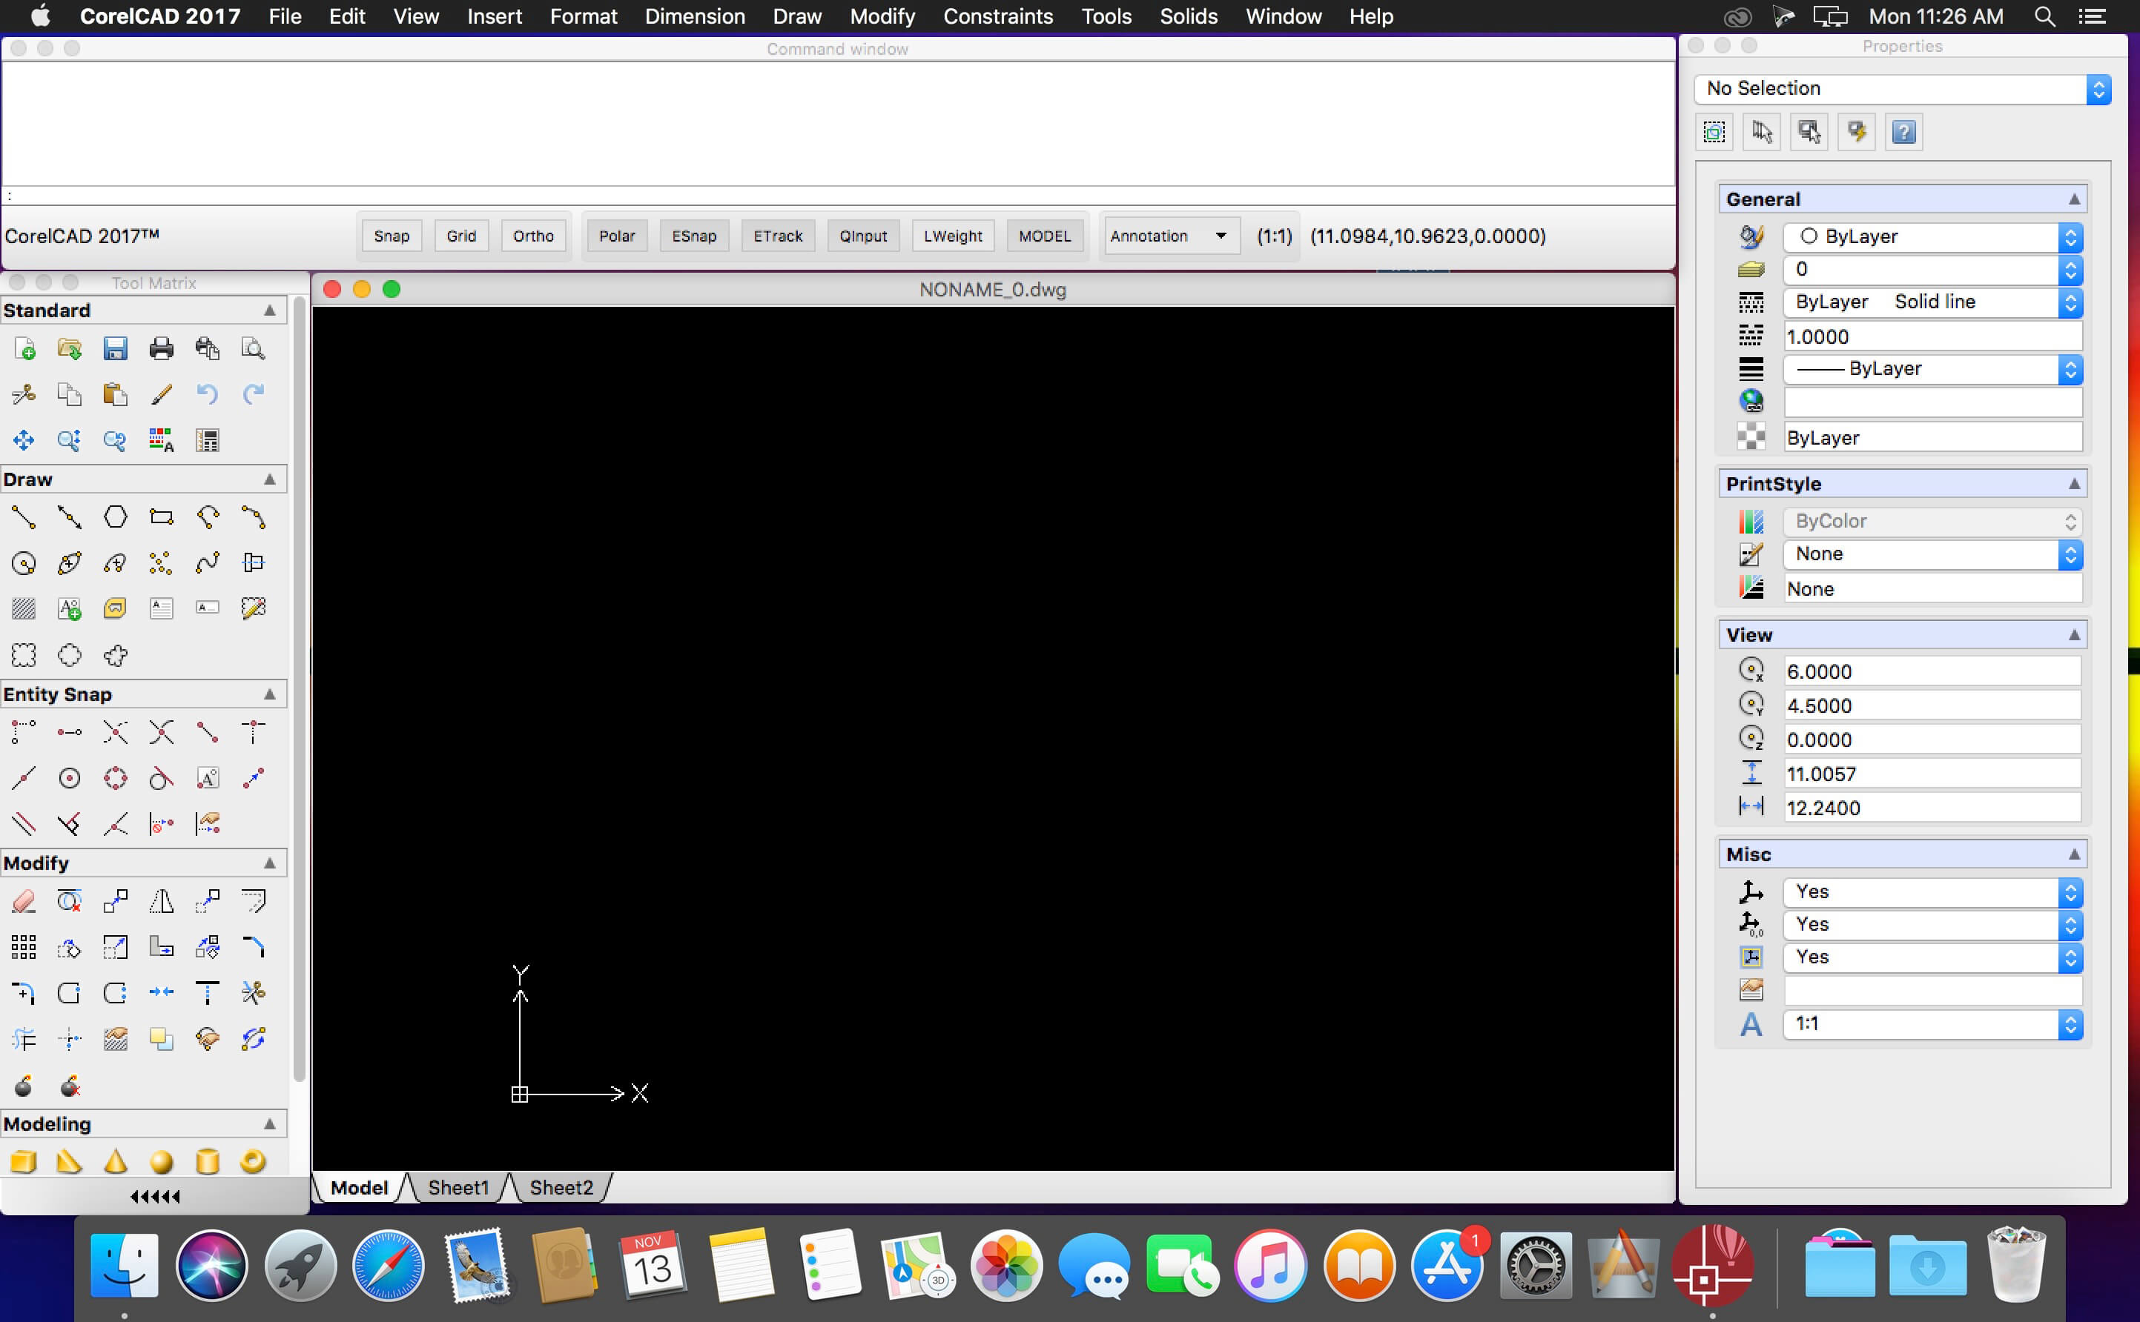The image size is (2140, 1322).
Task: Toggle the MODEL workspace button
Action: click(x=1045, y=236)
